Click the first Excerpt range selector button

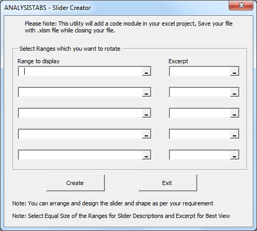234,71
